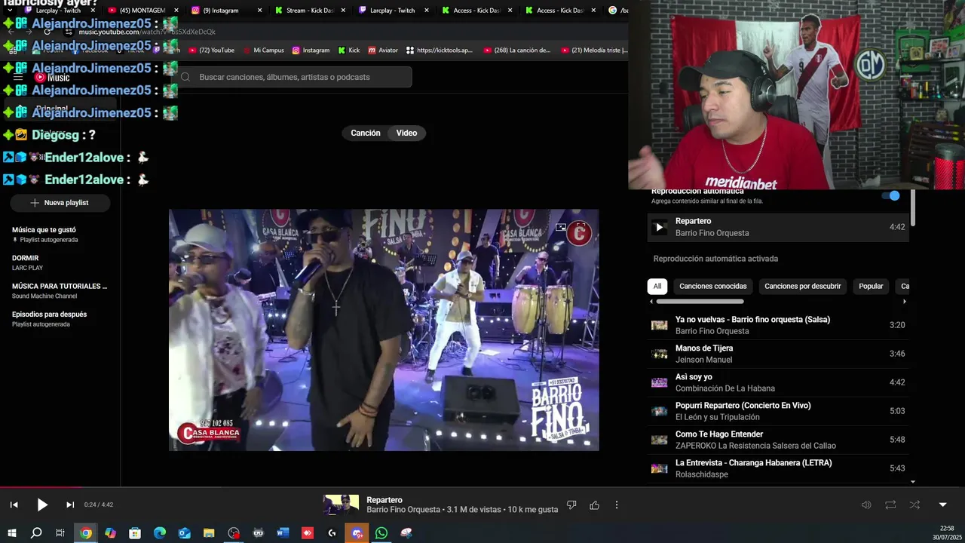Viewport: 965px width, 543px height.
Task: Select Canciones por descubrir filter chip
Action: pyautogui.click(x=802, y=287)
